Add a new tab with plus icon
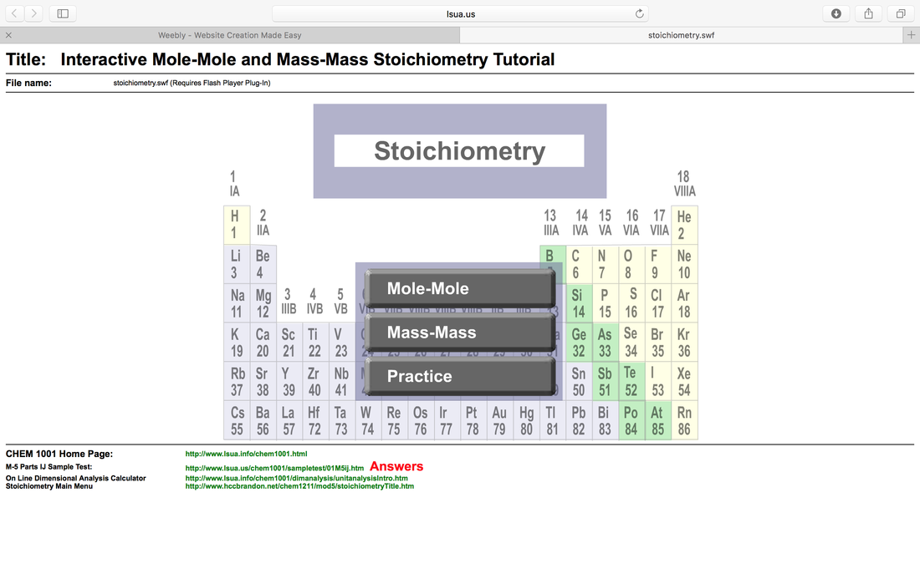The width and height of the screenshot is (920, 574). pyautogui.click(x=911, y=35)
